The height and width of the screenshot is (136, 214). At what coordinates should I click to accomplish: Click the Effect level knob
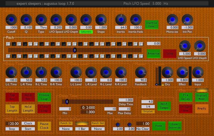tap(182, 72)
